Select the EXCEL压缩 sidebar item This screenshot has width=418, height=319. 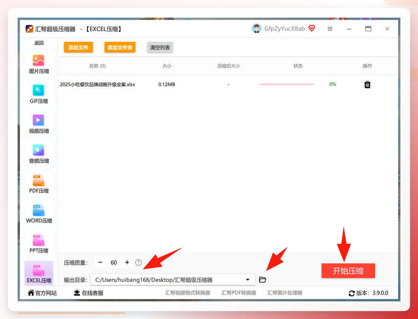coord(39,273)
